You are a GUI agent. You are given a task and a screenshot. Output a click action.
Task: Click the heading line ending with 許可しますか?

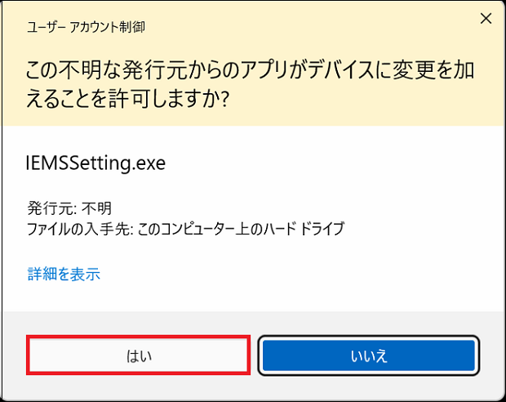(127, 99)
